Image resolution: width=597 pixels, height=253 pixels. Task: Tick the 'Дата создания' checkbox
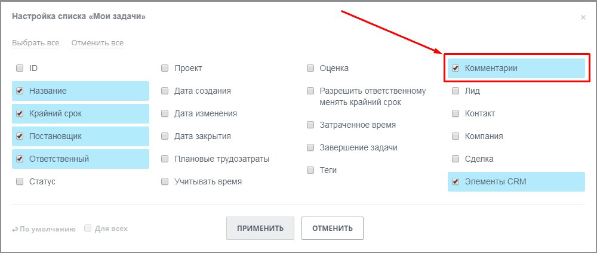[x=165, y=91]
